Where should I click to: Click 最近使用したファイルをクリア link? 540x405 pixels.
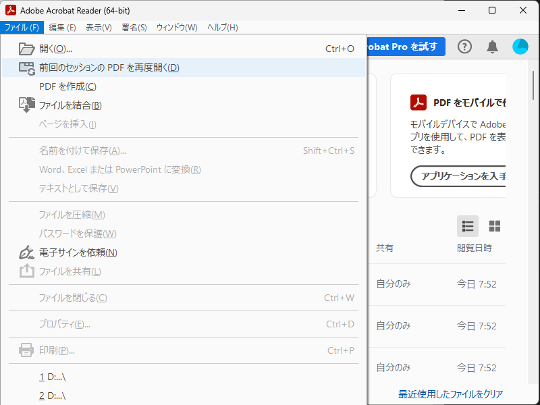pyautogui.click(x=450, y=394)
